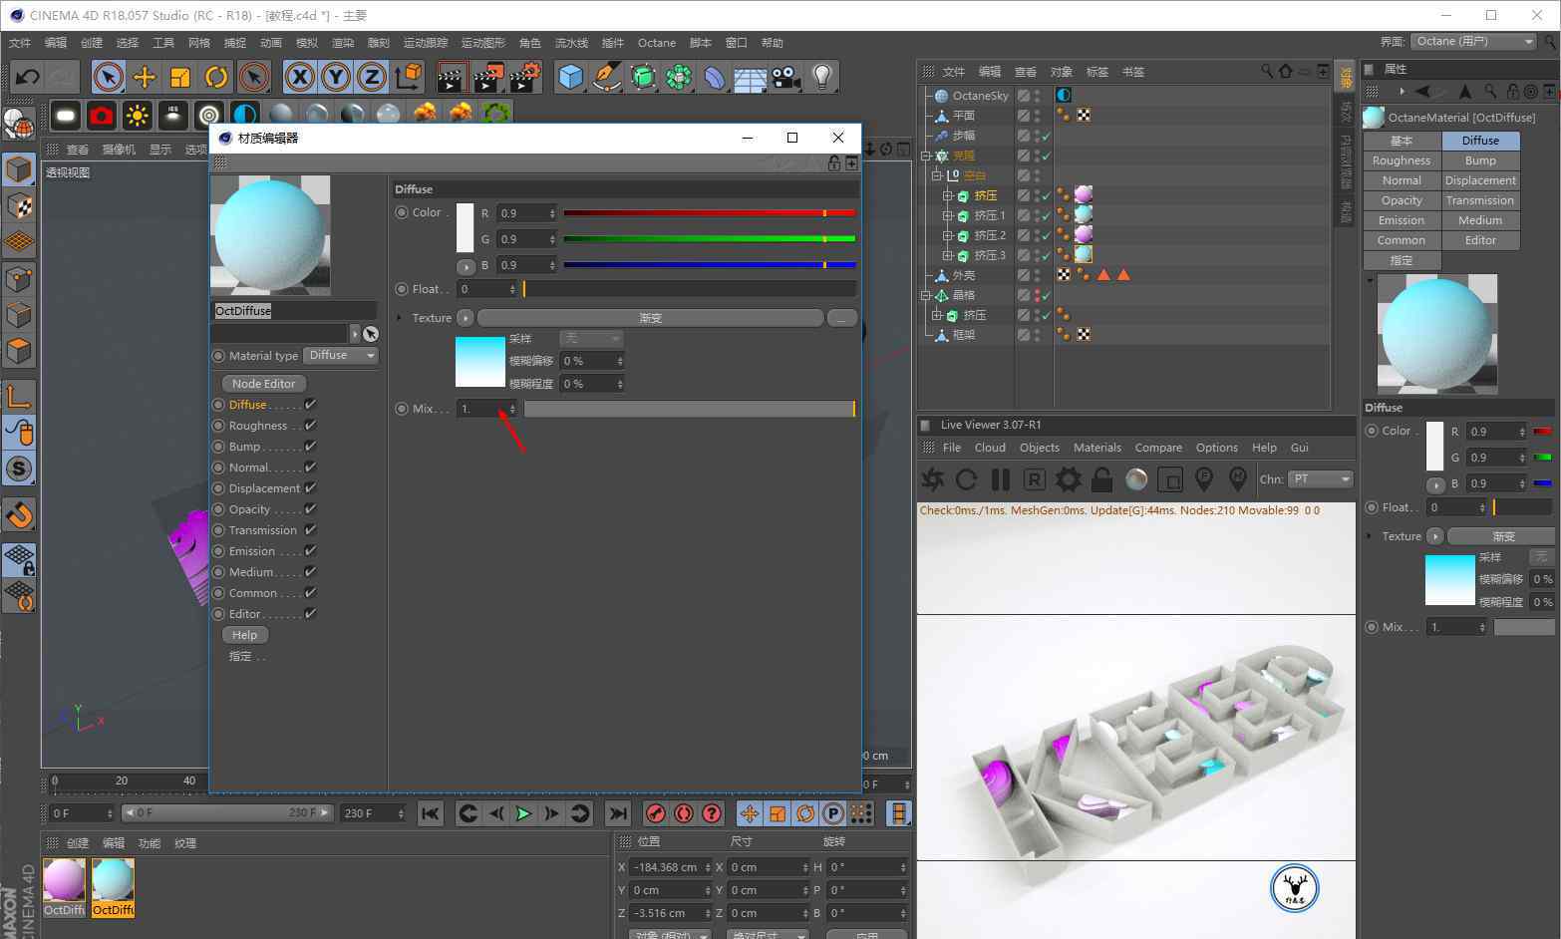Collapse the 晶格 object in tree

[x=926, y=295]
